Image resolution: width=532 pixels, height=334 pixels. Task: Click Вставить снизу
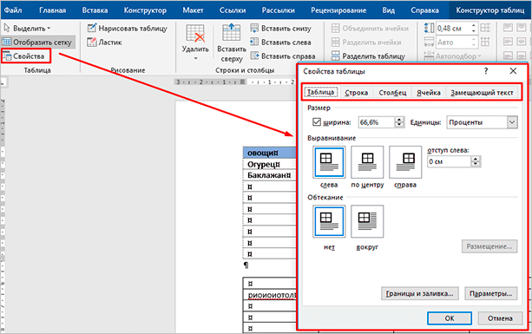click(x=280, y=28)
